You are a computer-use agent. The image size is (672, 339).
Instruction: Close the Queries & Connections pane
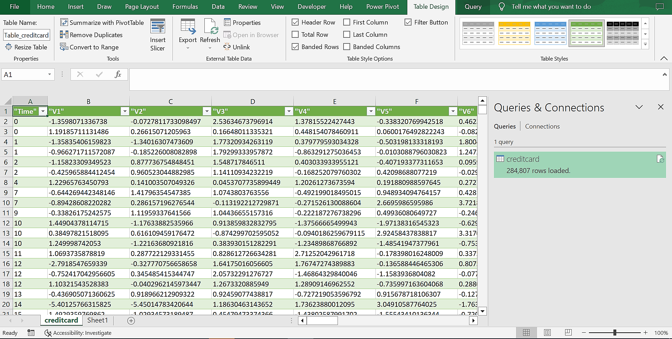point(661,107)
